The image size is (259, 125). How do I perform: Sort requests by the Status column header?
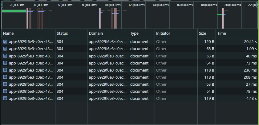point(71,33)
